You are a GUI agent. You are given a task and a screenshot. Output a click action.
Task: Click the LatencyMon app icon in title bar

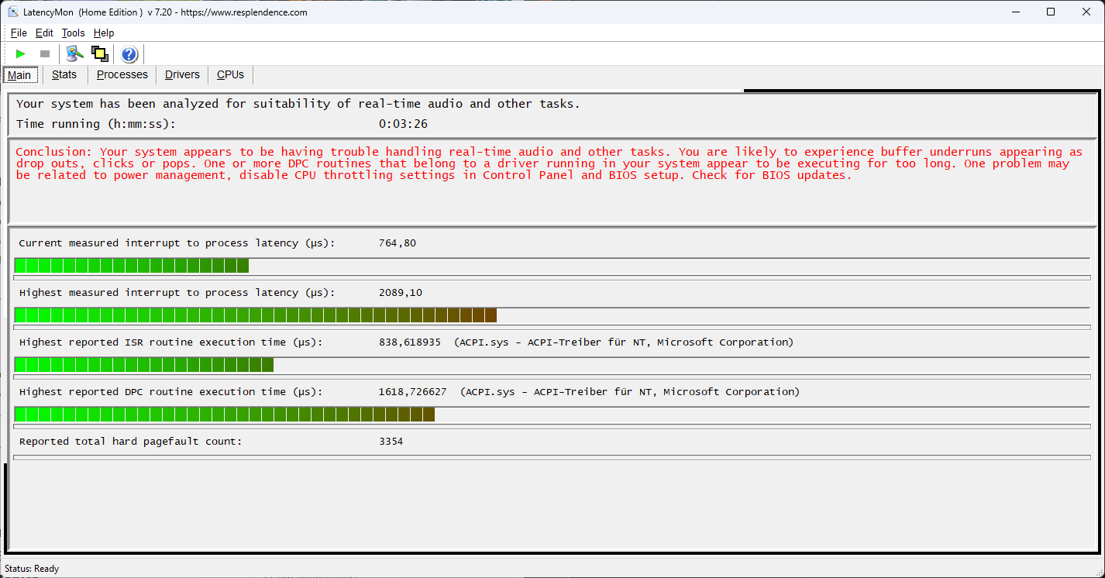pos(12,12)
